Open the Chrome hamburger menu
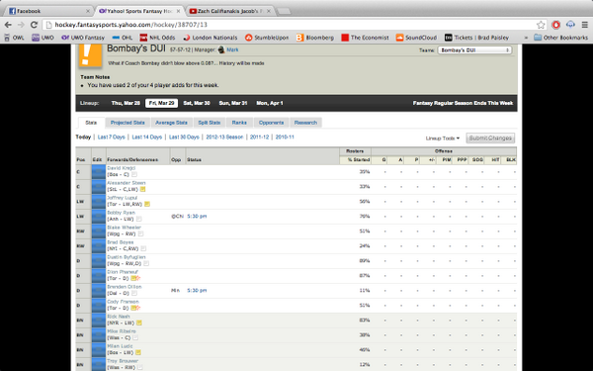Image resolution: width=593 pixels, height=371 pixels. click(x=585, y=25)
